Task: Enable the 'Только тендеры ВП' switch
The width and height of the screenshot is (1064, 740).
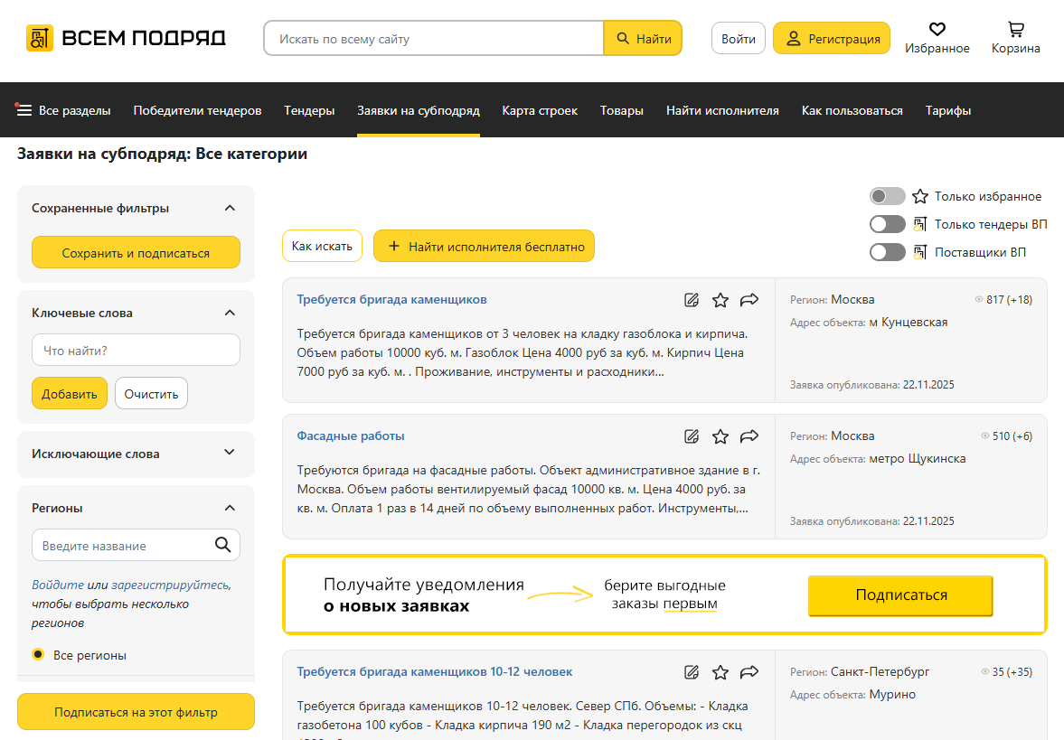Action: point(887,224)
